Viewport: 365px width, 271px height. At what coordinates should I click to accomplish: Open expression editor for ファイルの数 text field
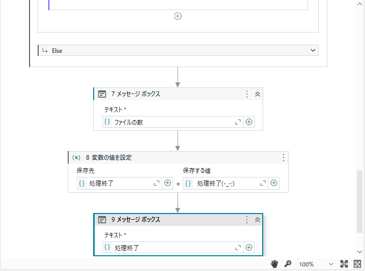[238, 122]
